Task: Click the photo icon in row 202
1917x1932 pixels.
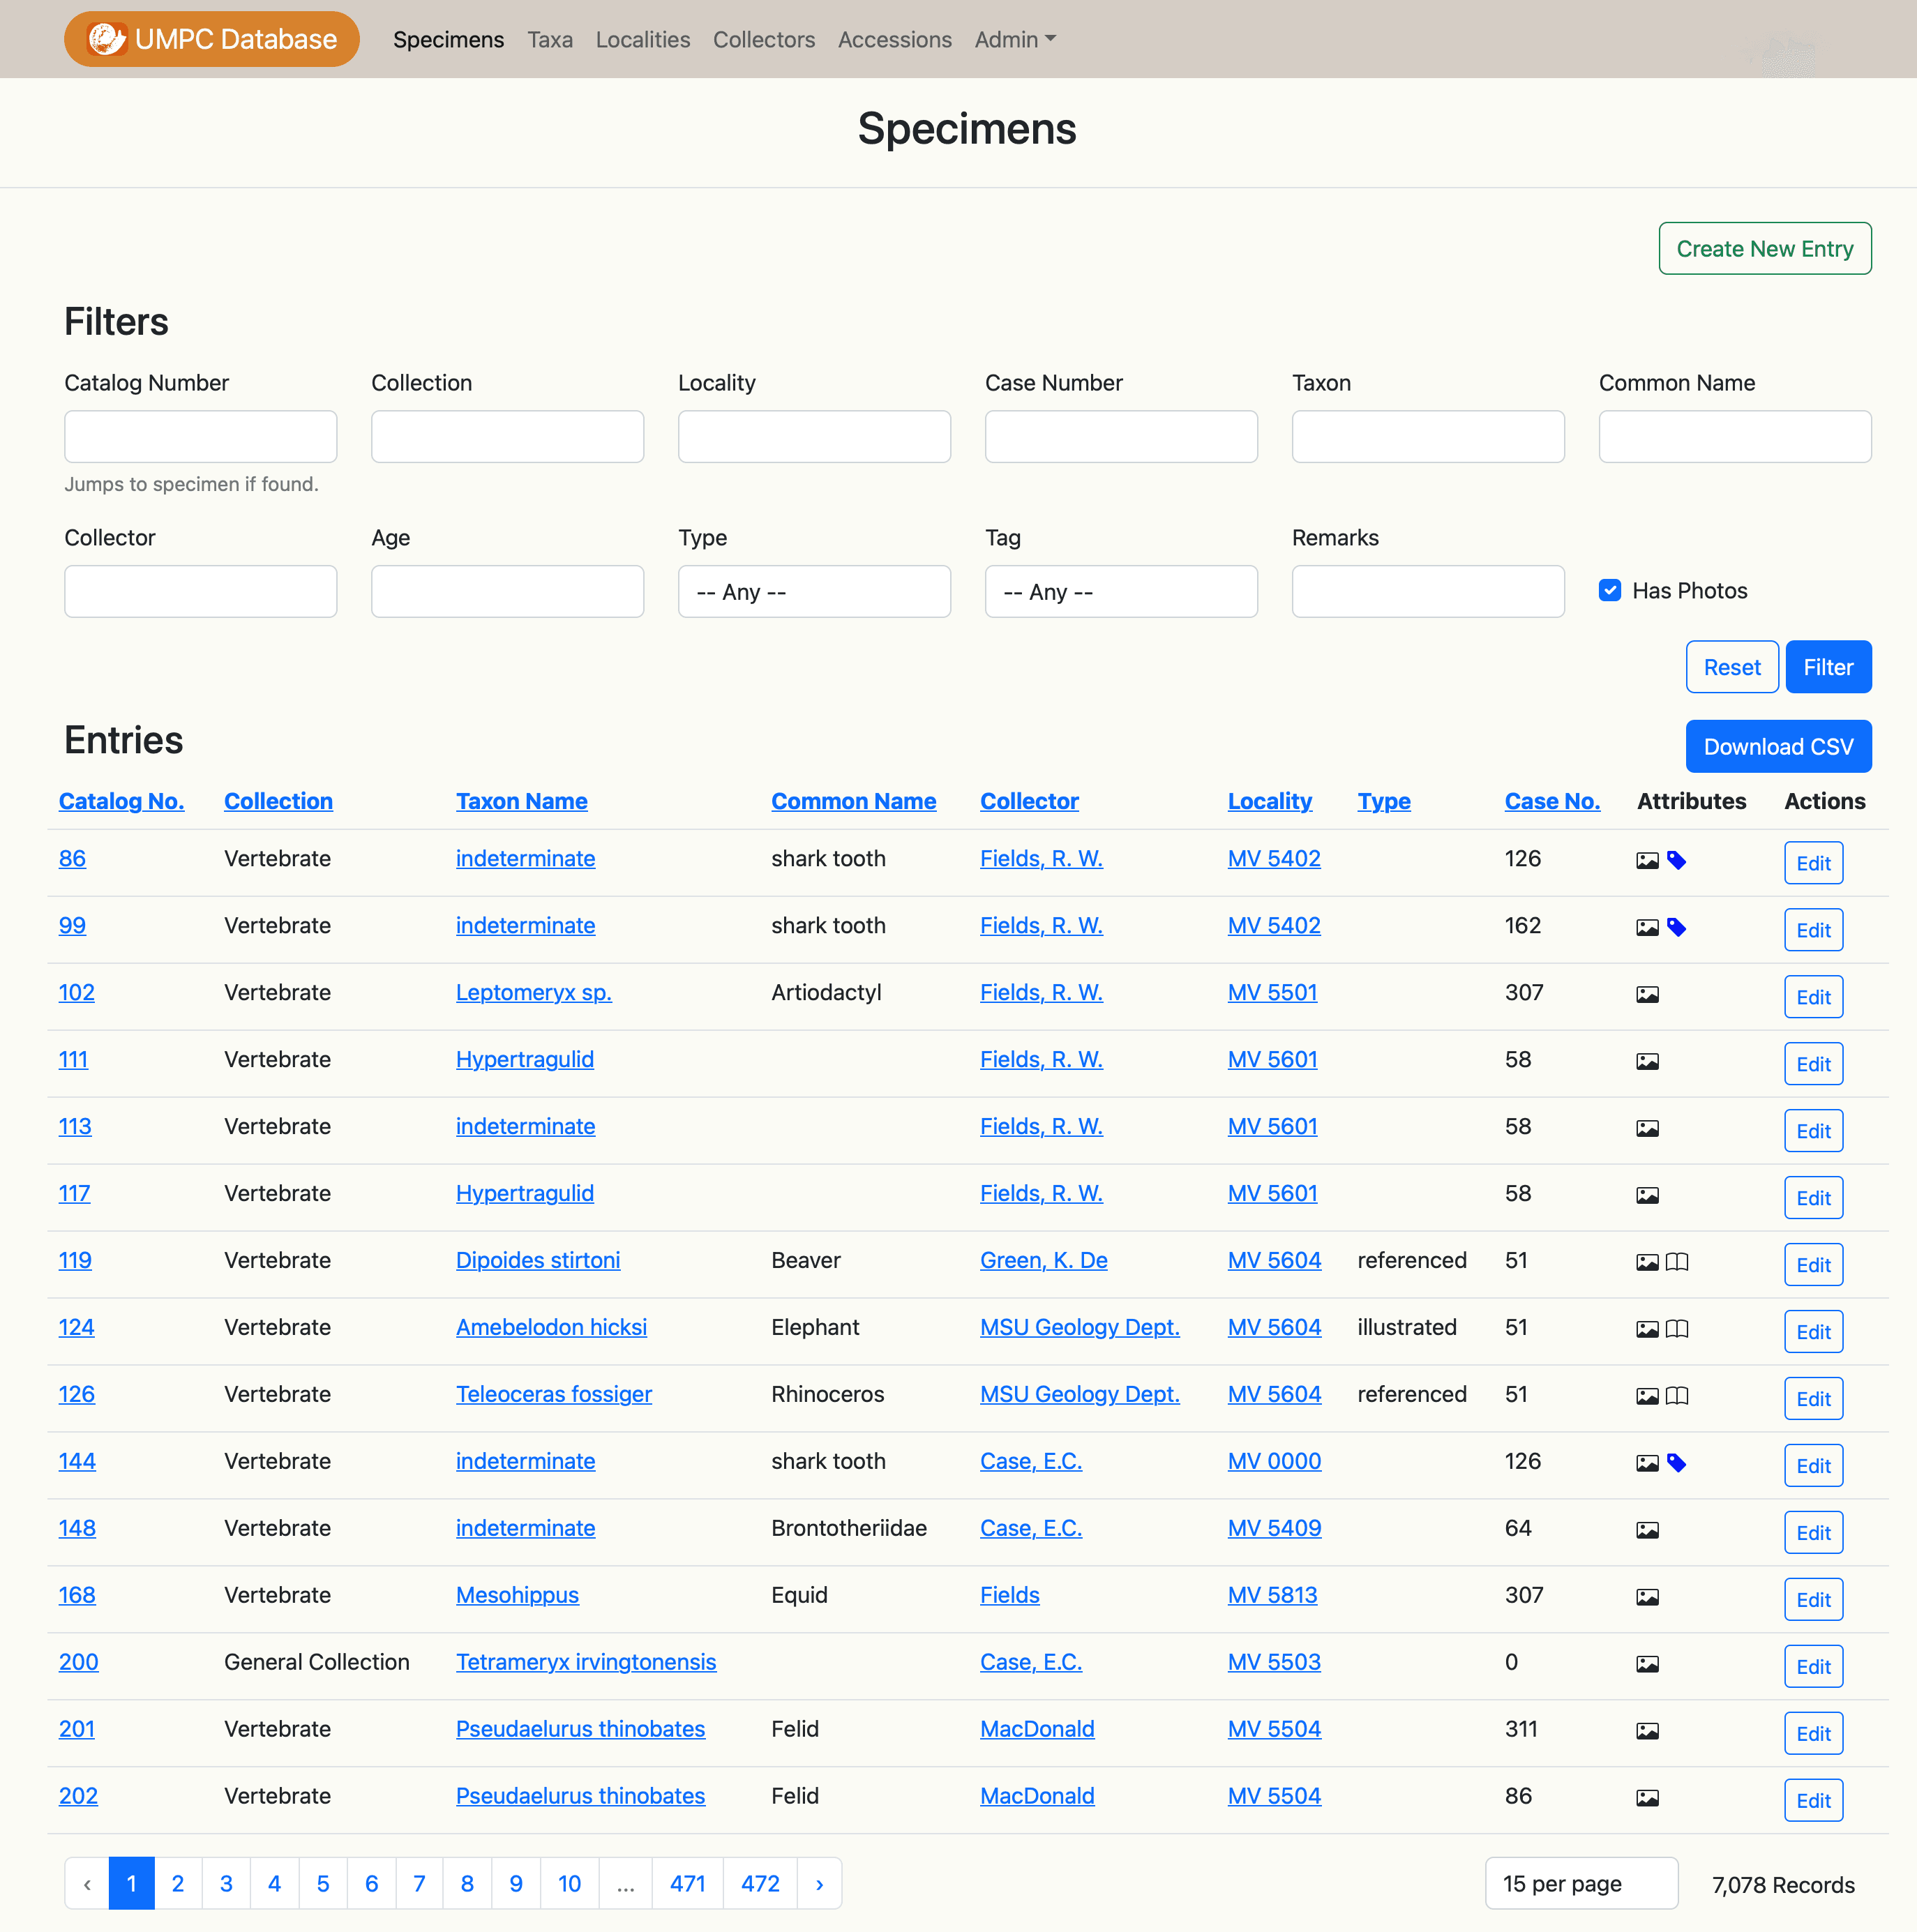Action: click(x=1647, y=1798)
